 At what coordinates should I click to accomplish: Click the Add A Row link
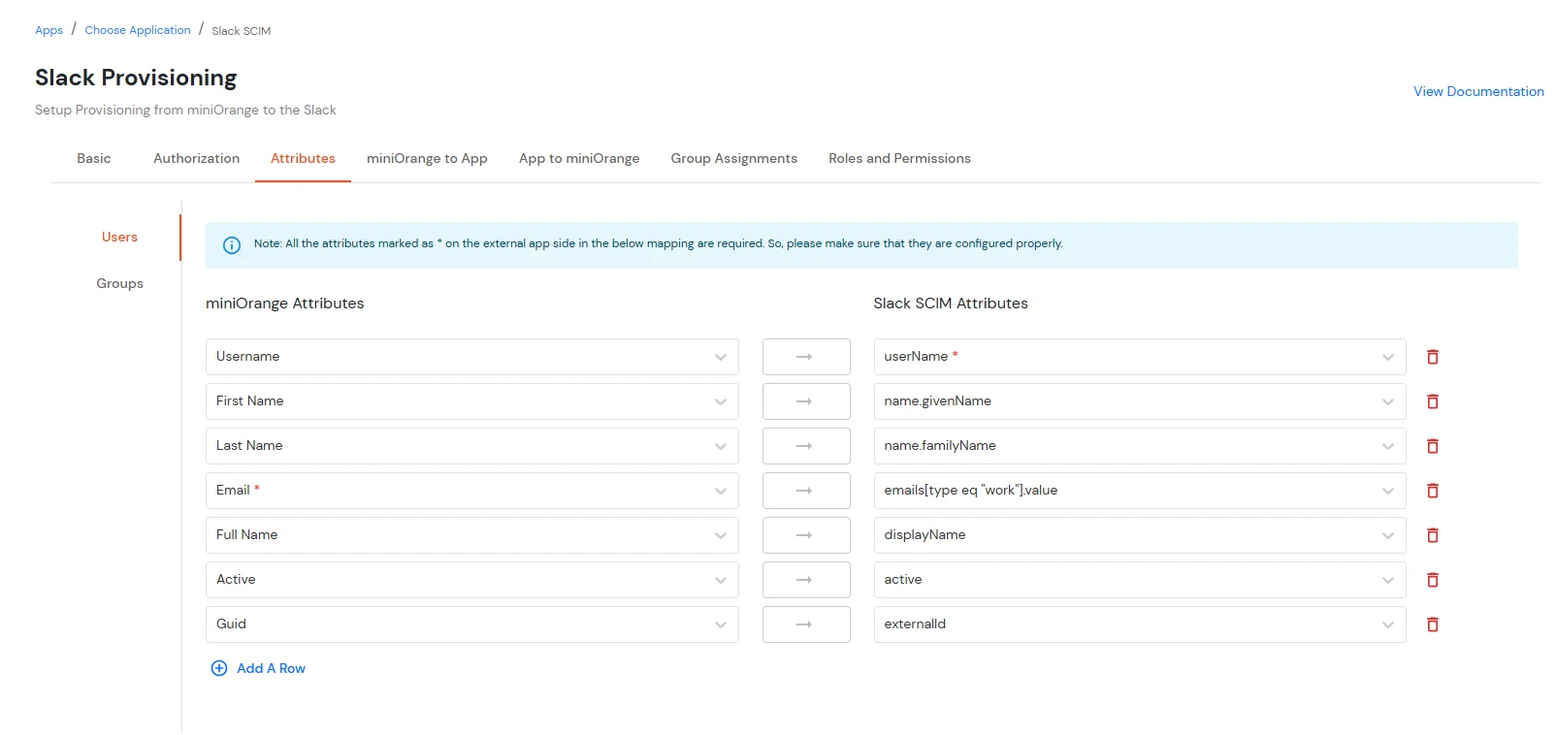[x=271, y=668]
